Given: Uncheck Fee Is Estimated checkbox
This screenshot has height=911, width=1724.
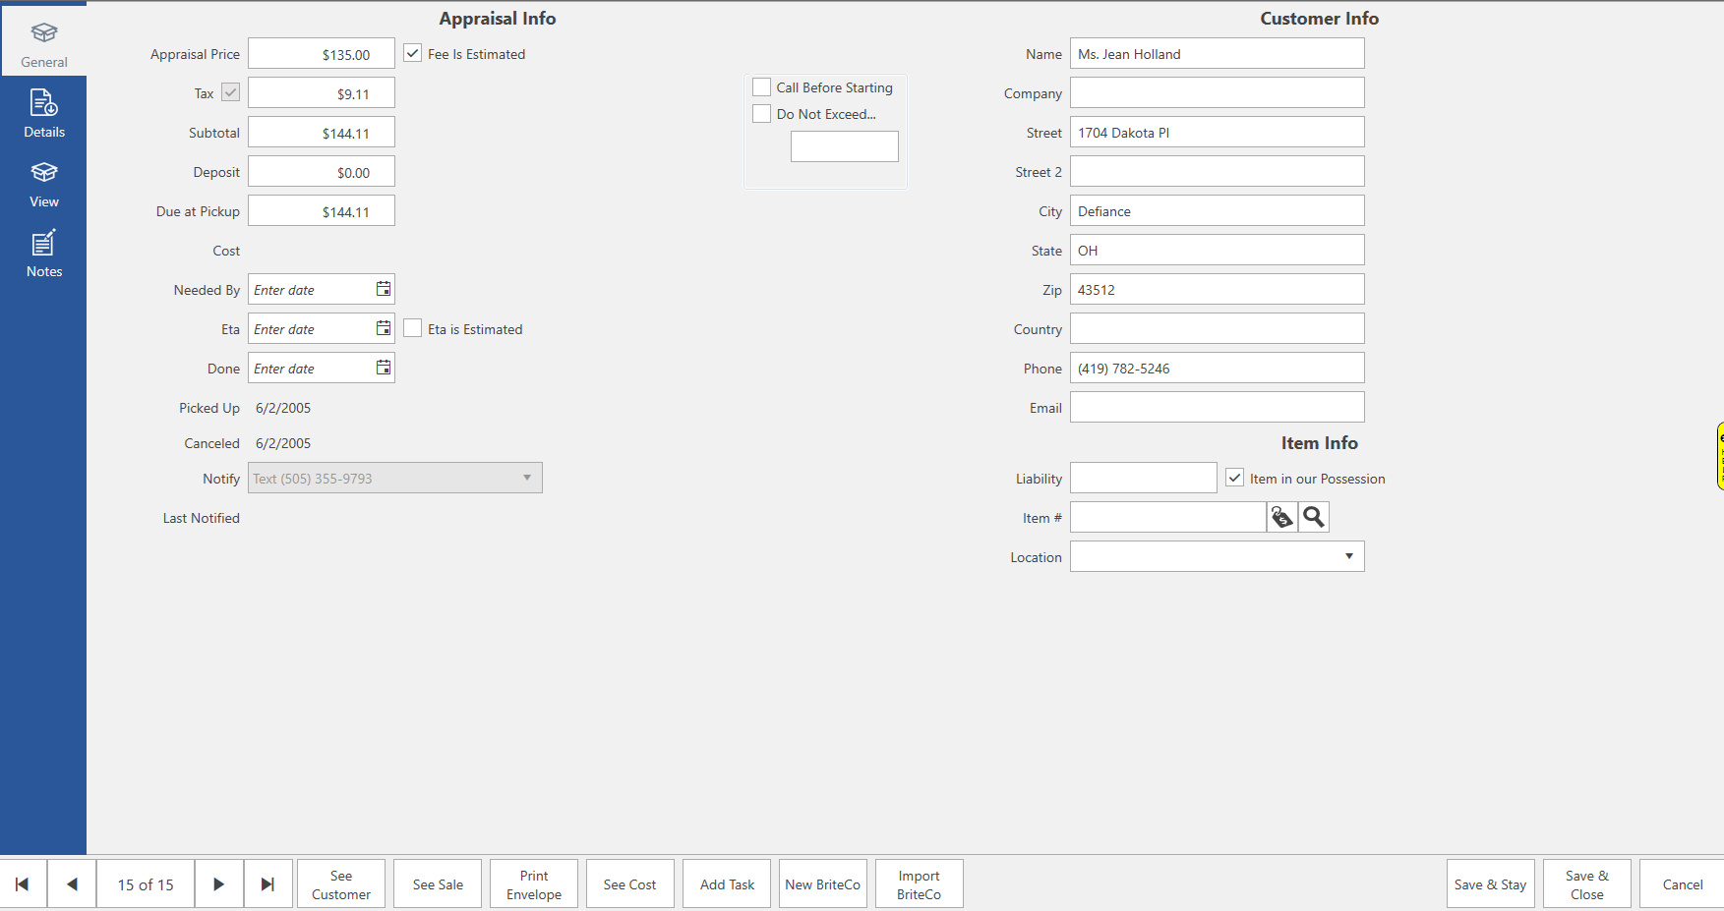Looking at the screenshot, I should [x=413, y=53].
